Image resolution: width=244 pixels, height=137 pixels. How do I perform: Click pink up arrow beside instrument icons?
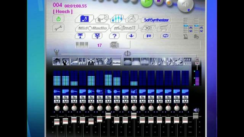tap(197, 60)
